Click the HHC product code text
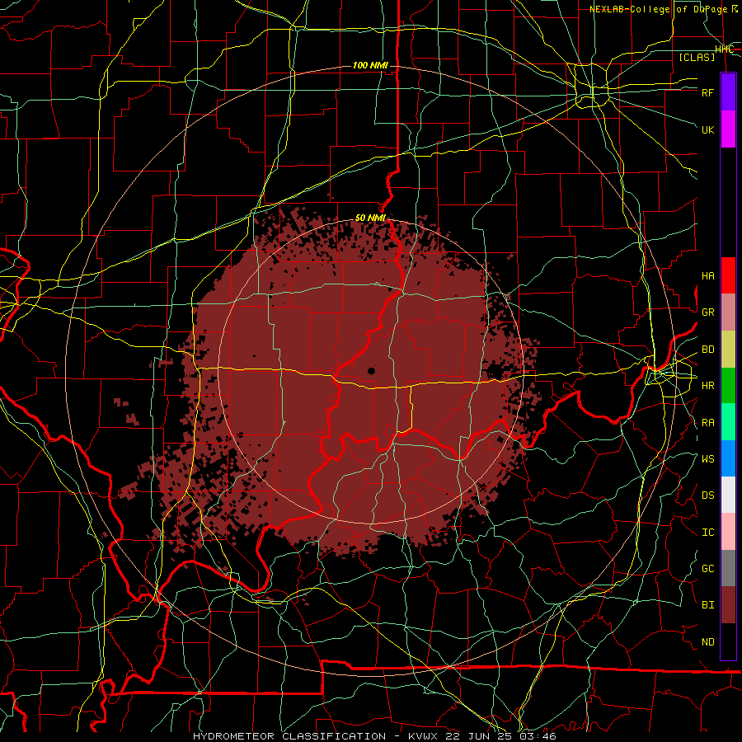The image size is (742, 742). [724, 49]
